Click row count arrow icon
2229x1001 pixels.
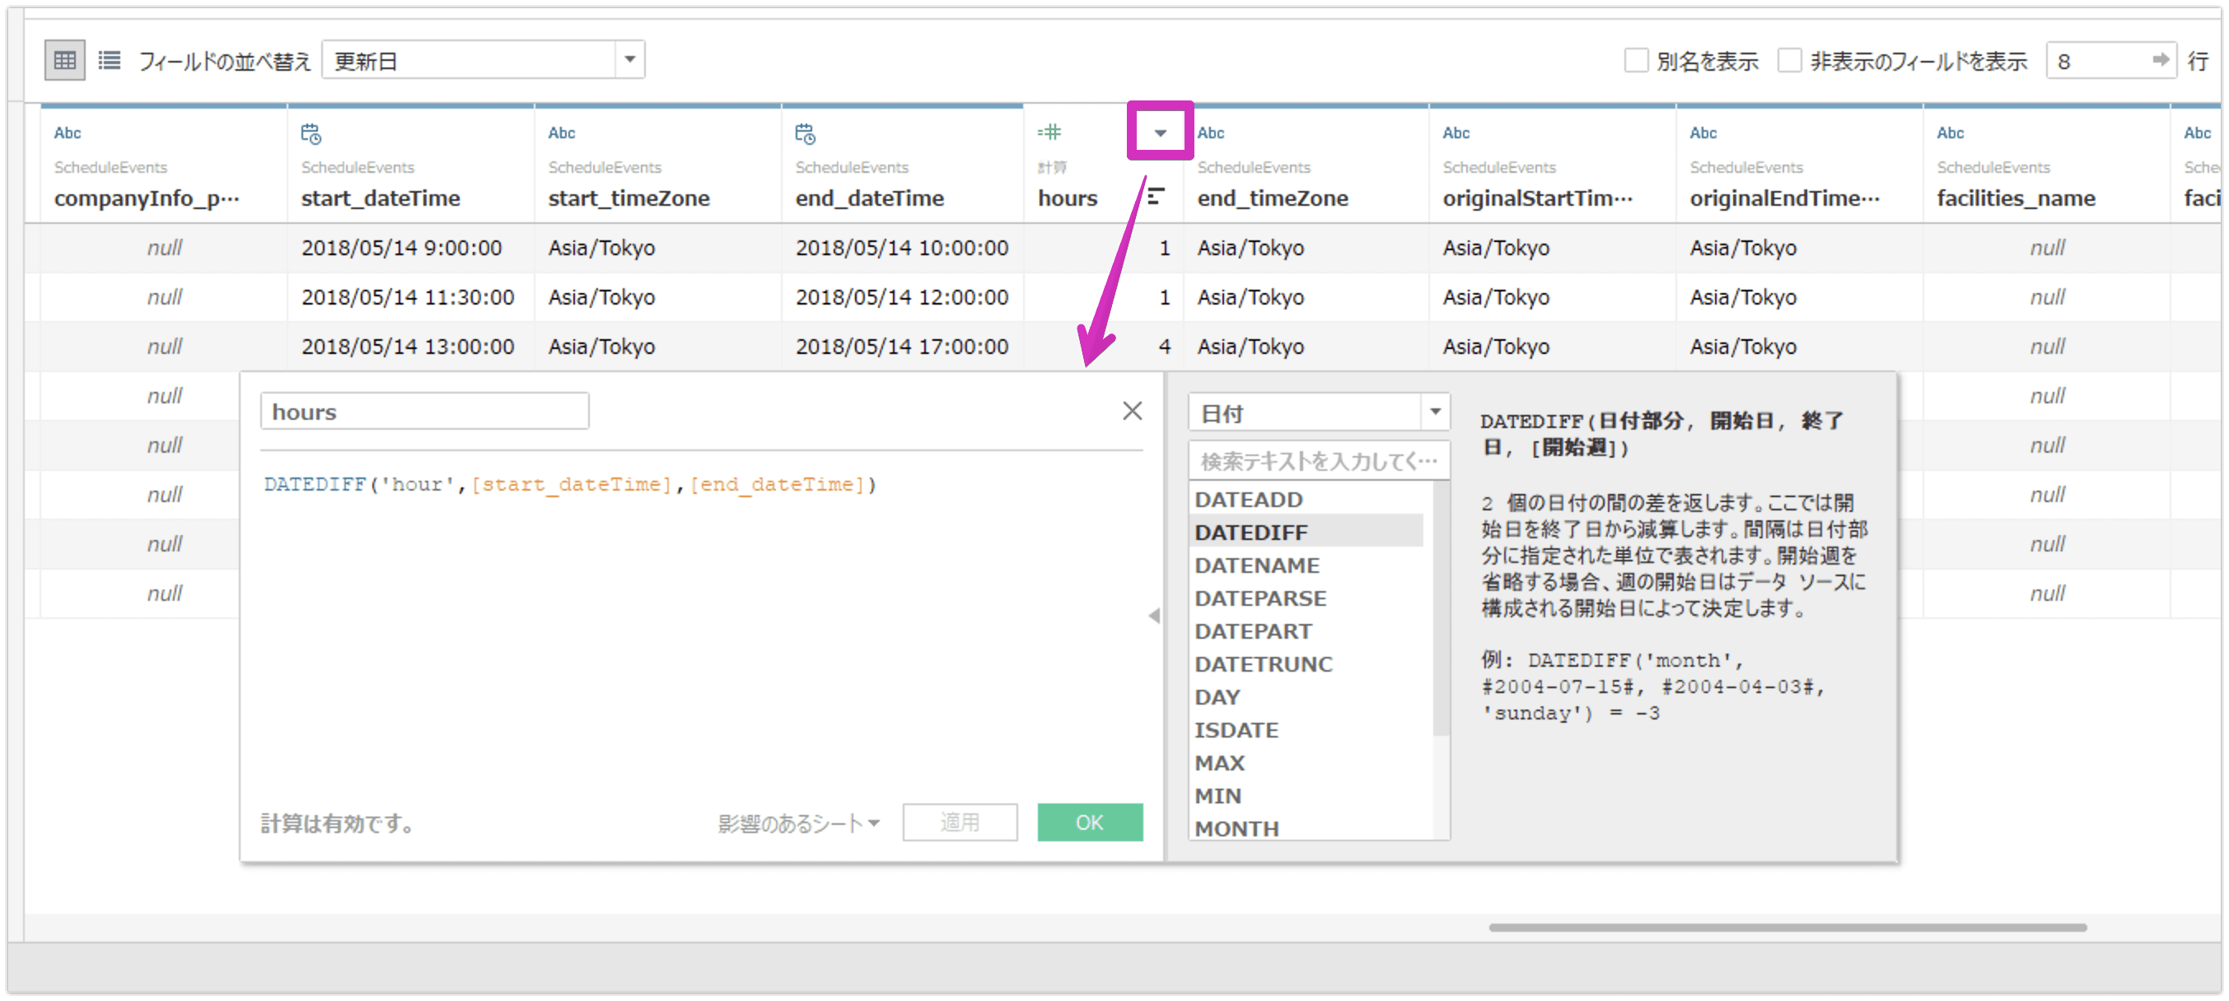tap(2160, 59)
